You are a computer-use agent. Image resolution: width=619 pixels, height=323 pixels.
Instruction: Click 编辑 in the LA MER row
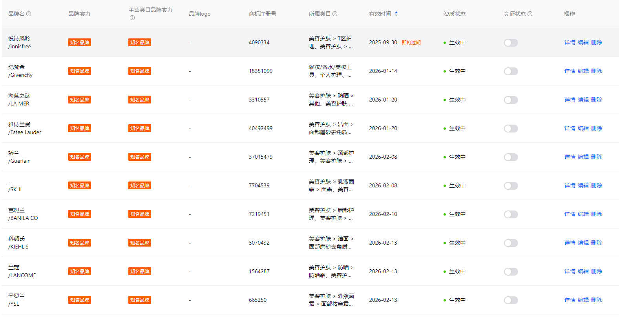pyautogui.click(x=583, y=100)
